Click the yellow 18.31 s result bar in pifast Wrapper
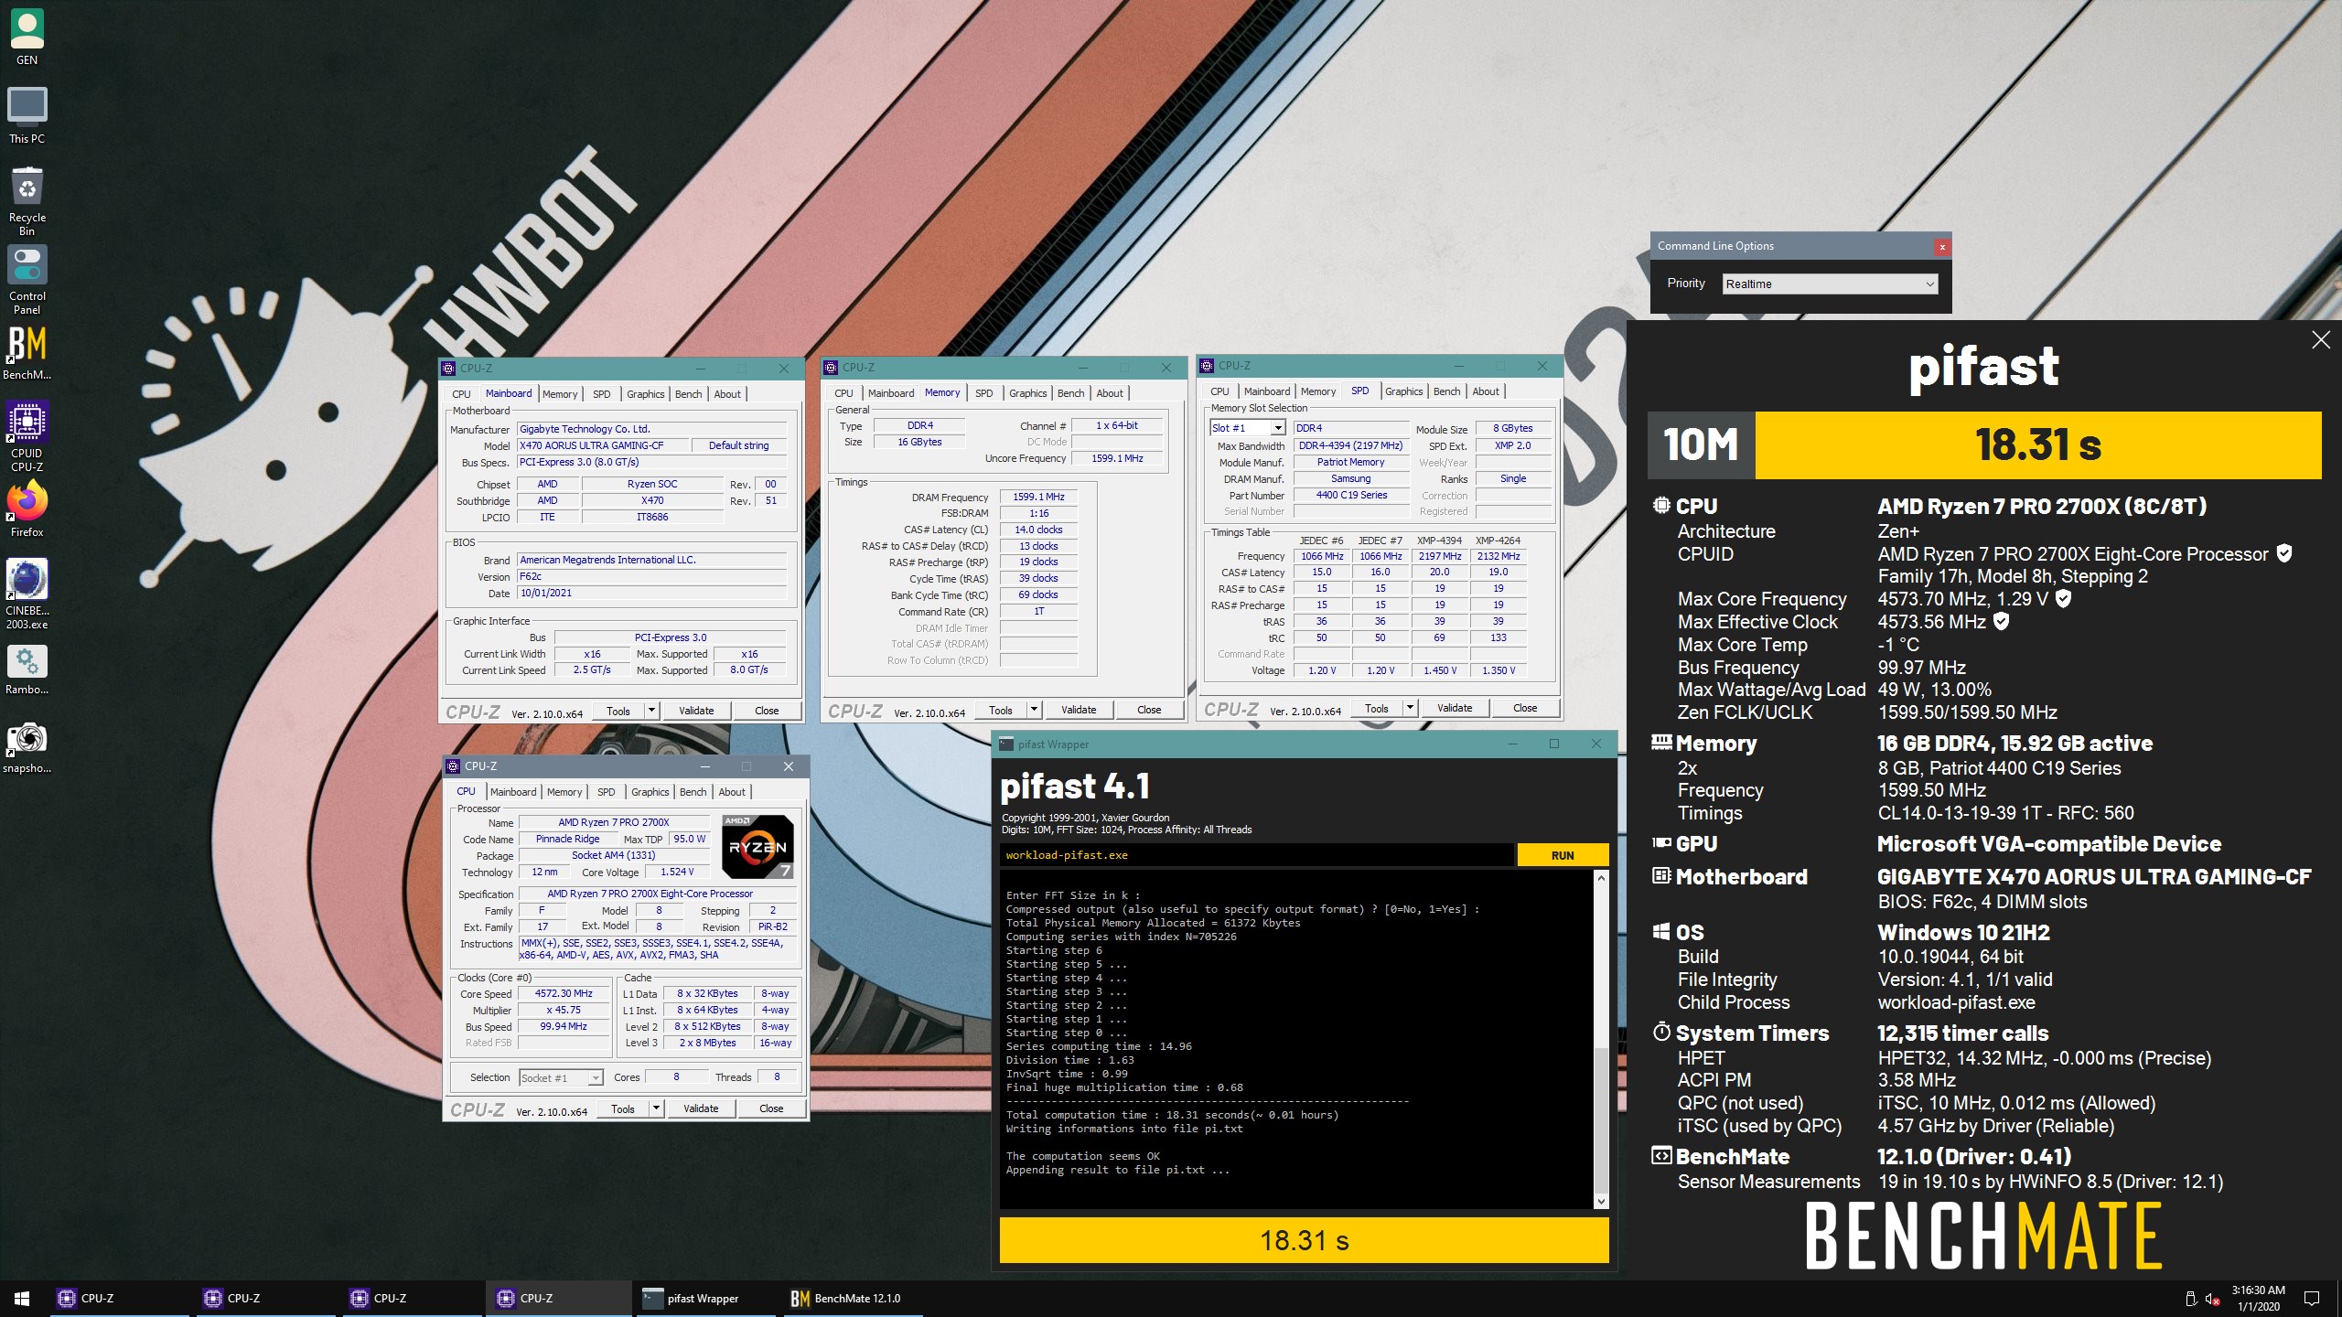 pyautogui.click(x=1304, y=1240)
